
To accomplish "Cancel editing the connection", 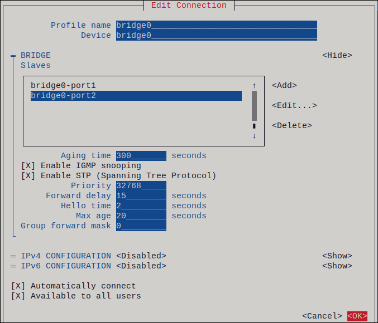I will coord(322,316).
